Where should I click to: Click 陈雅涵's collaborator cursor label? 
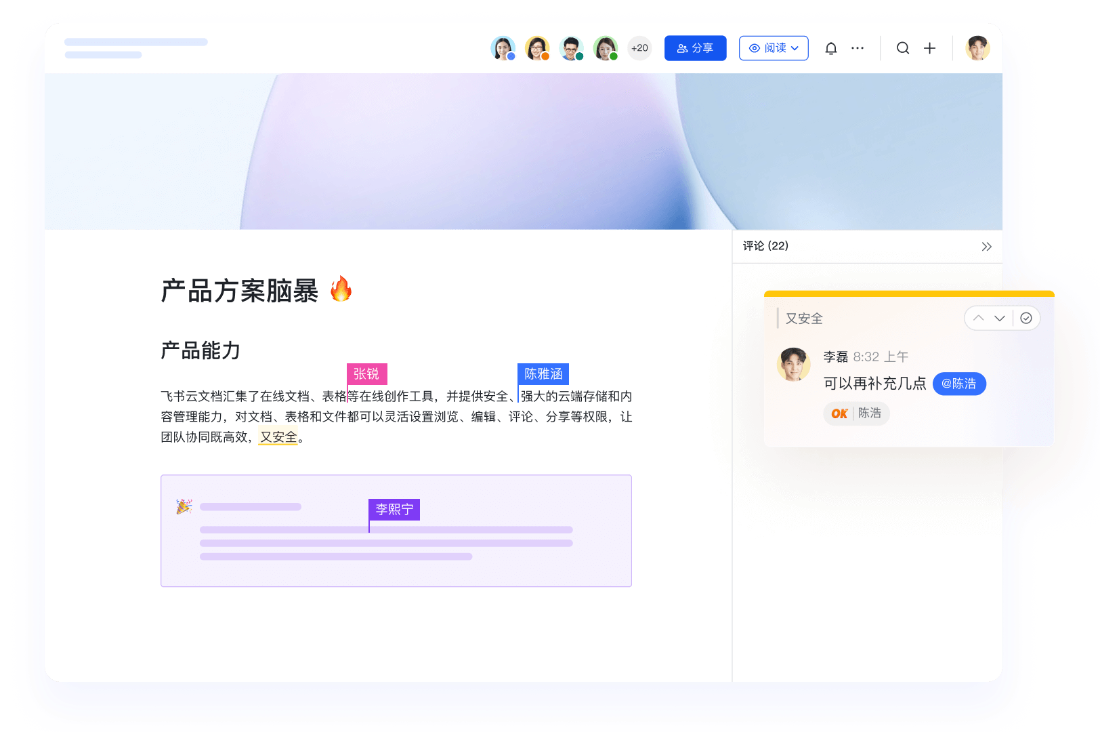click(543, 373)
